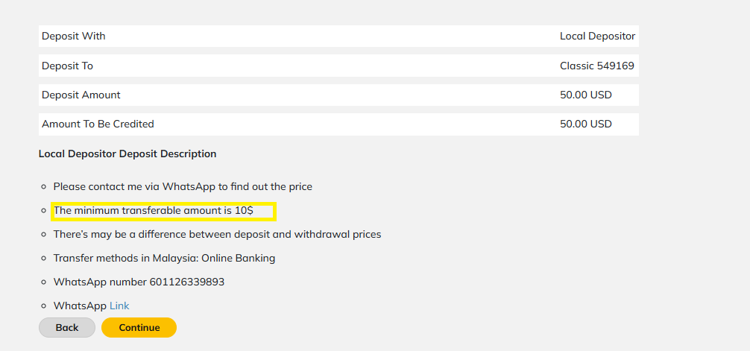Viewport: 750px width, 351px height.
Task: Click the Deposit To row label
Action: (67, 66)
